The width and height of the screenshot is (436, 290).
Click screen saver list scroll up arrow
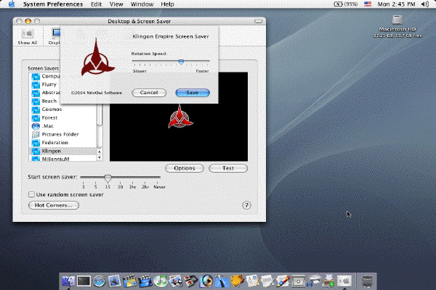[x=100, y=152]
